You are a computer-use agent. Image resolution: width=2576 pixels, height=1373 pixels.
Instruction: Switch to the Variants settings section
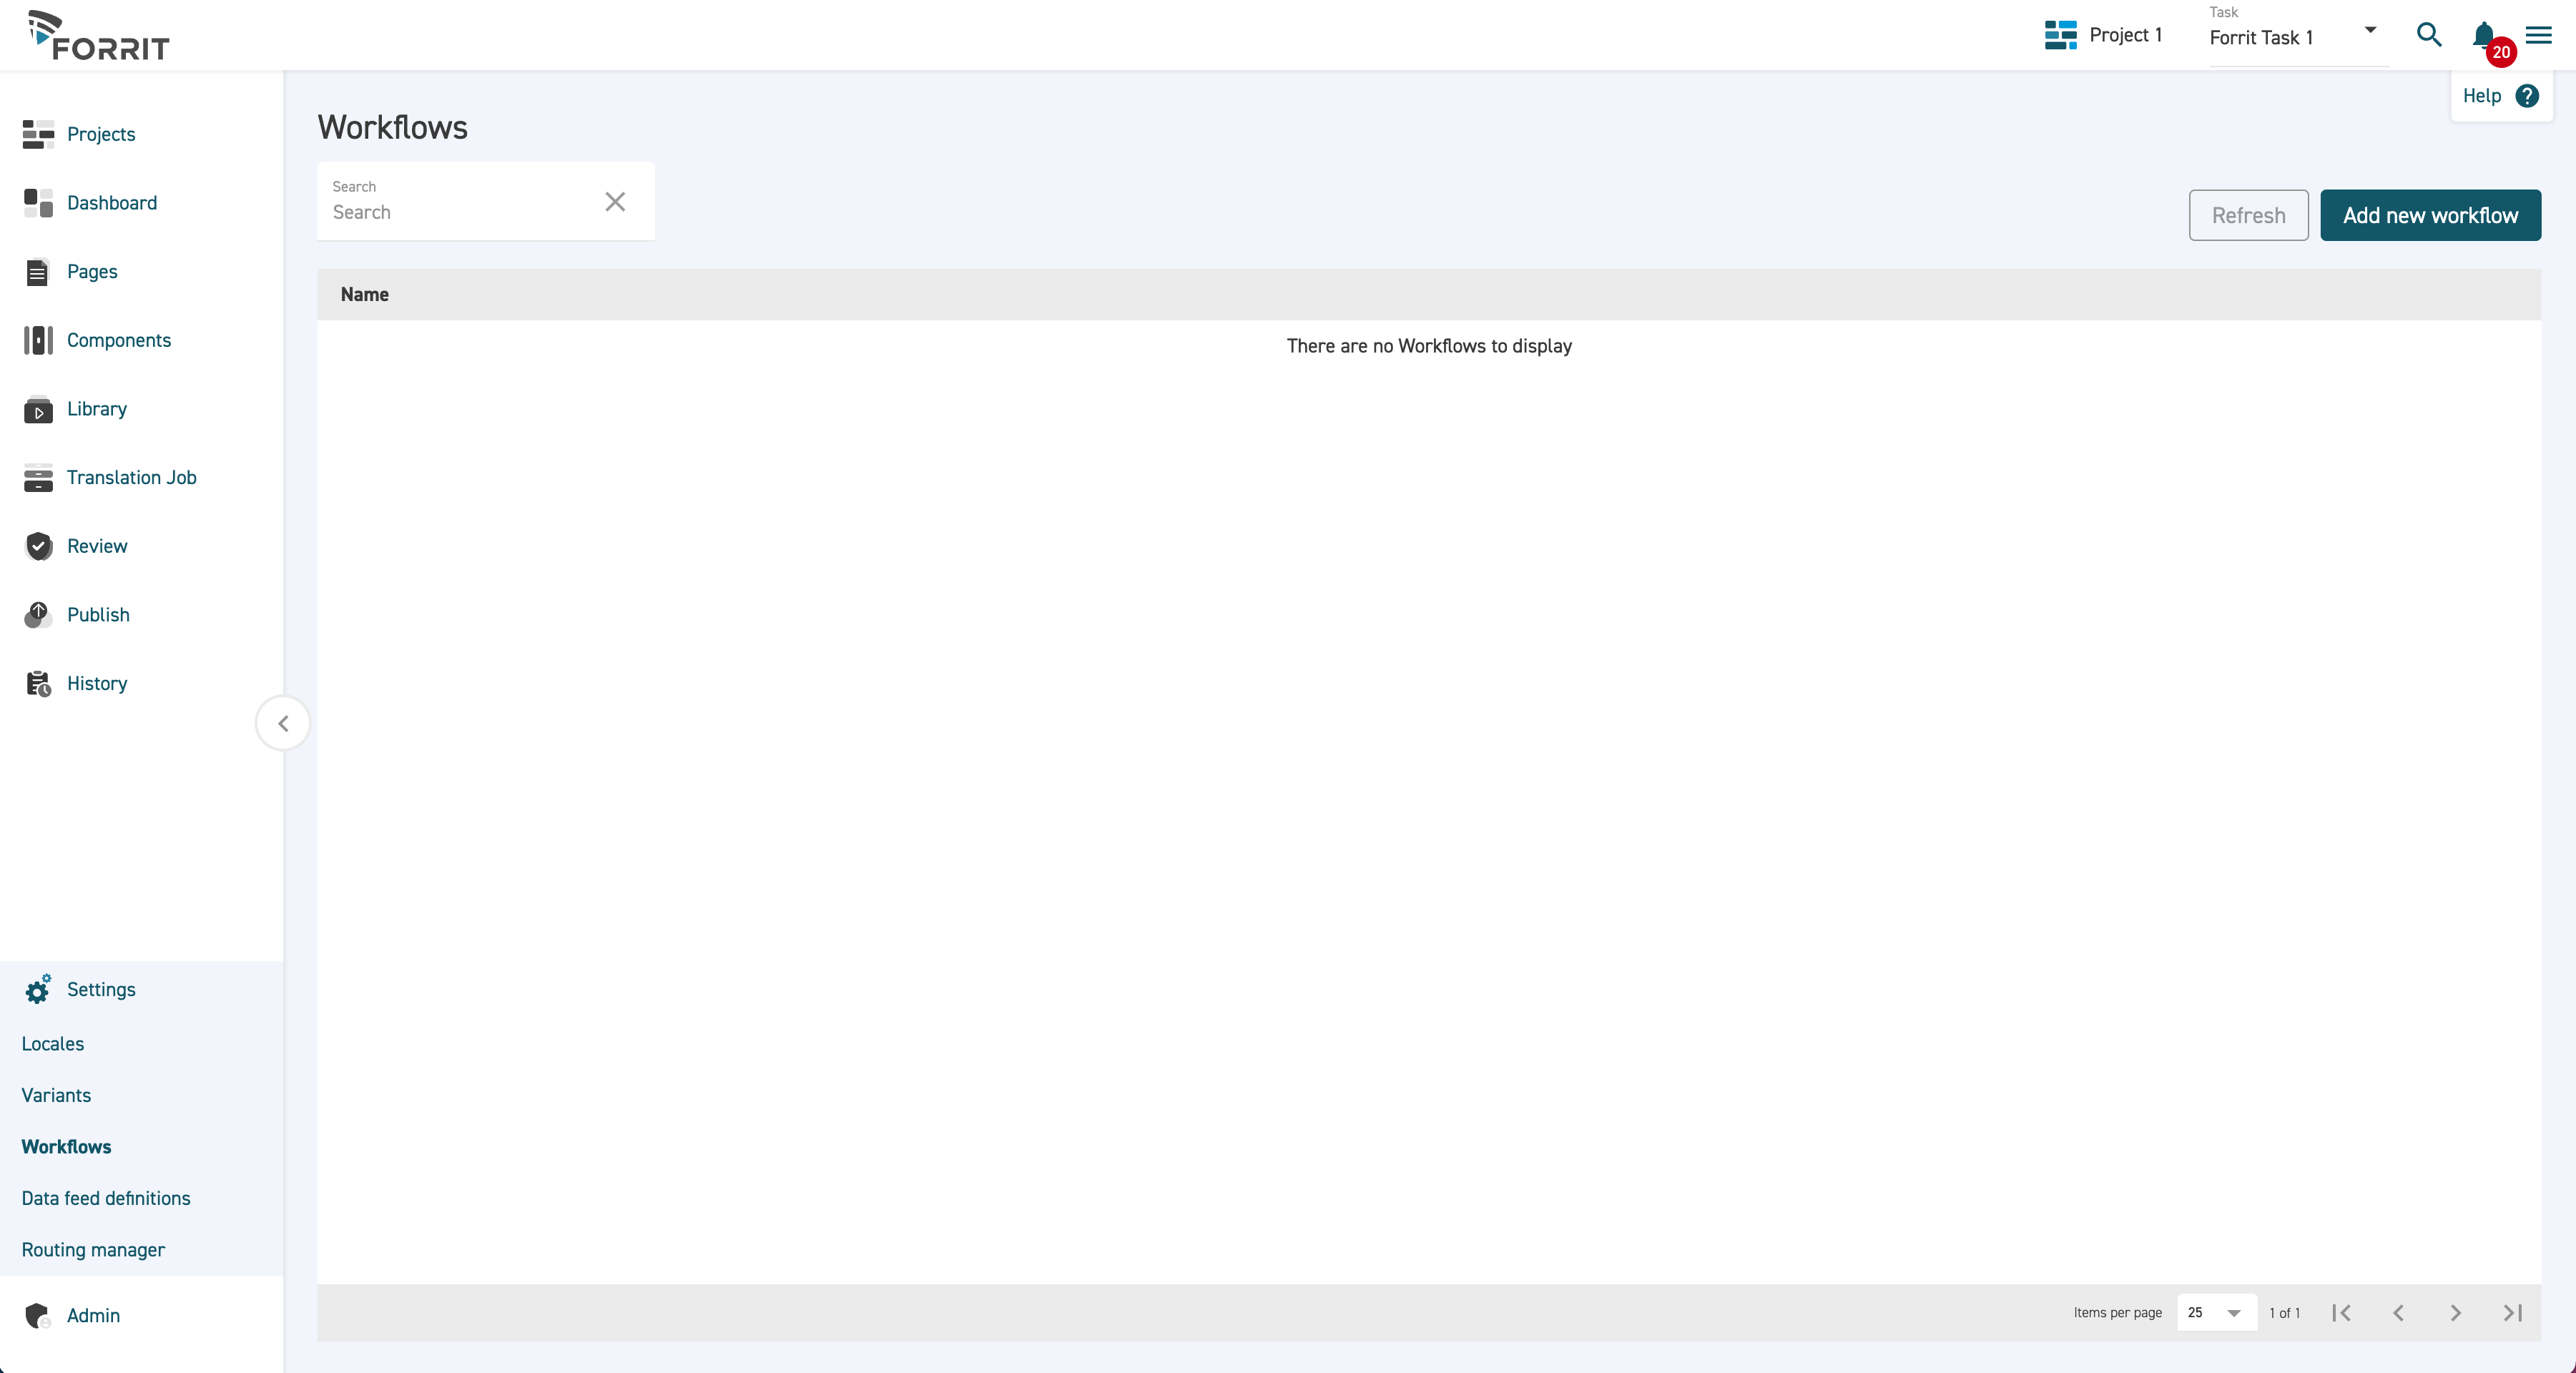[x=56, y=1095]
